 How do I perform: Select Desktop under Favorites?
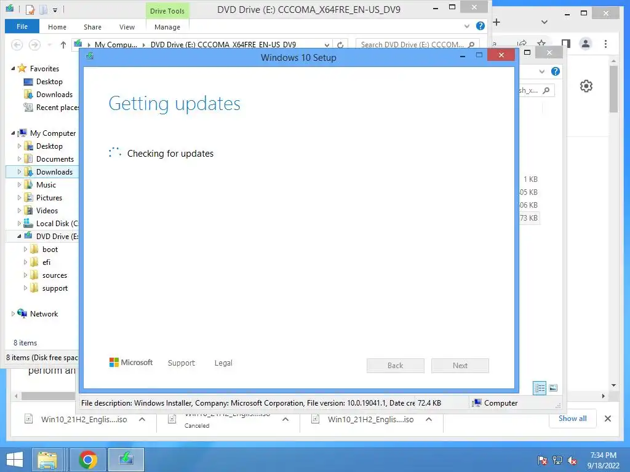49,82
